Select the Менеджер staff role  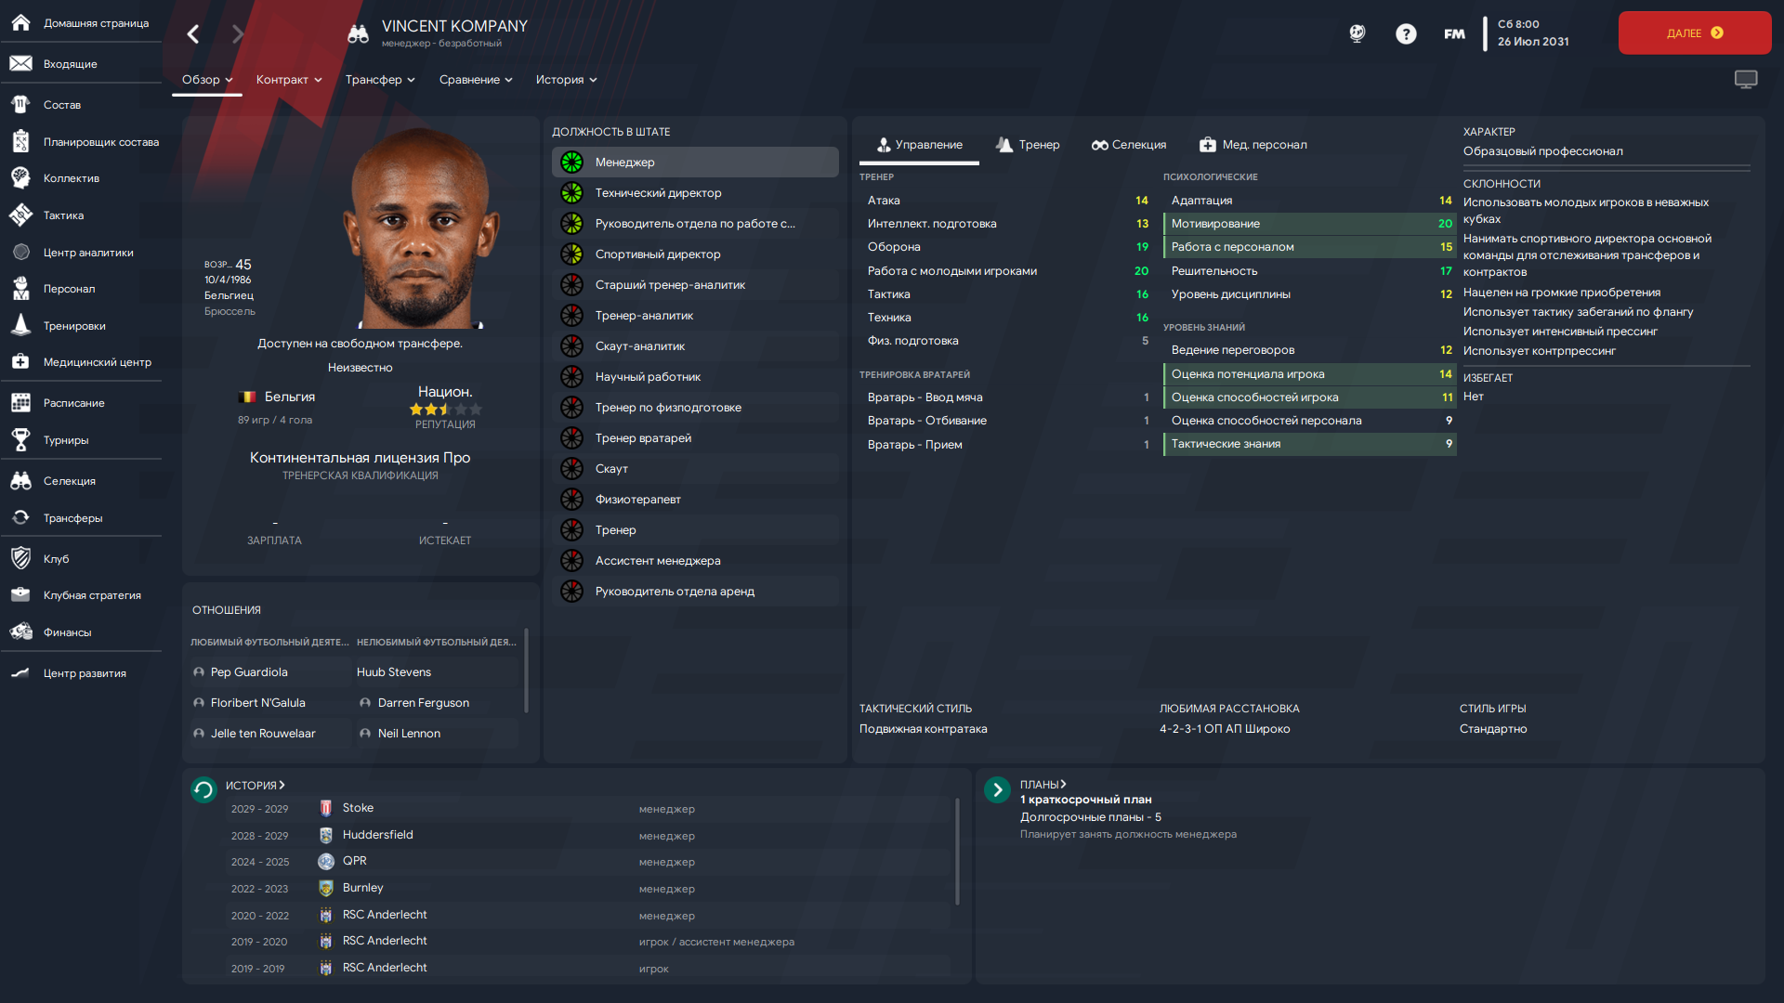695,163
